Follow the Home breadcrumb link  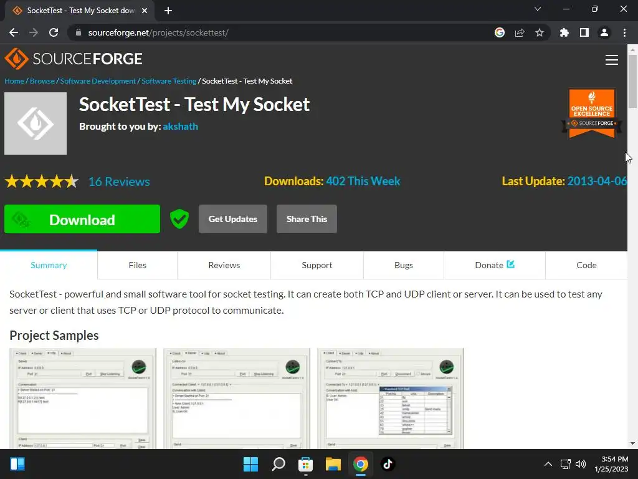pyautogui.click(x=14, y=81)
